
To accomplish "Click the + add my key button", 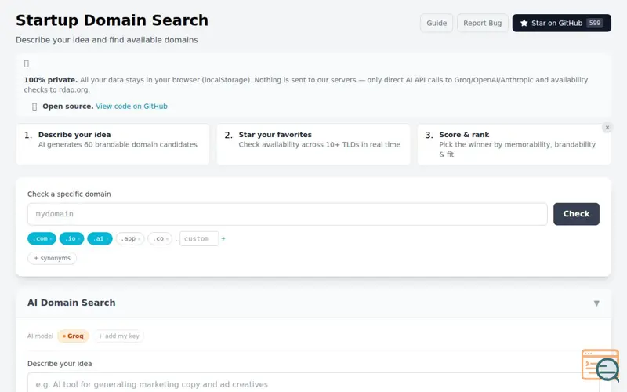I will click(119, 336).
